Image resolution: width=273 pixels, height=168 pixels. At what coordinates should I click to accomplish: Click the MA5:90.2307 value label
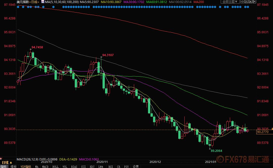89,2
